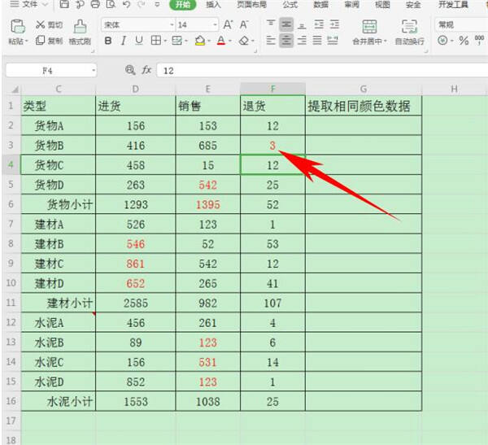Click the 合并居中 merge and center button
This screenshot has height=445, width=488.
[x=369, y=33]
